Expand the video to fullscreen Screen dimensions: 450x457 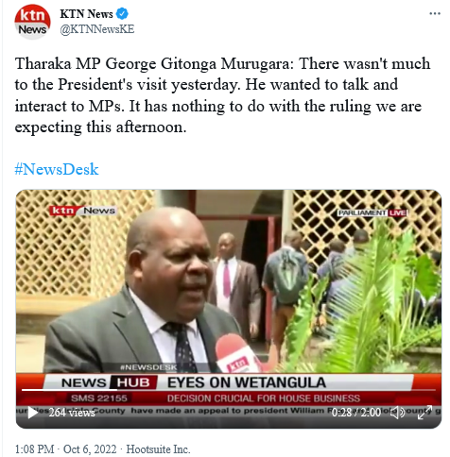coord(424,413)
